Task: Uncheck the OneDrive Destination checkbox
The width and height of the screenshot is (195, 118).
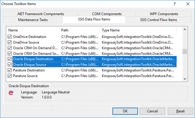Action: [x=9, y=37]
